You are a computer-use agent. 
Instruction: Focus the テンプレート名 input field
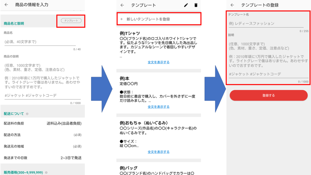[266, 23]
